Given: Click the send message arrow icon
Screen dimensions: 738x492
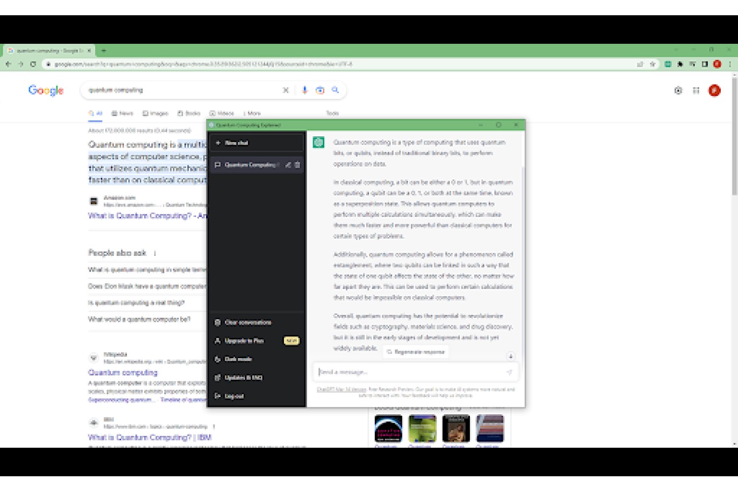Looking at the screenshot, I should pyautogui.click(x=509, y=372).
